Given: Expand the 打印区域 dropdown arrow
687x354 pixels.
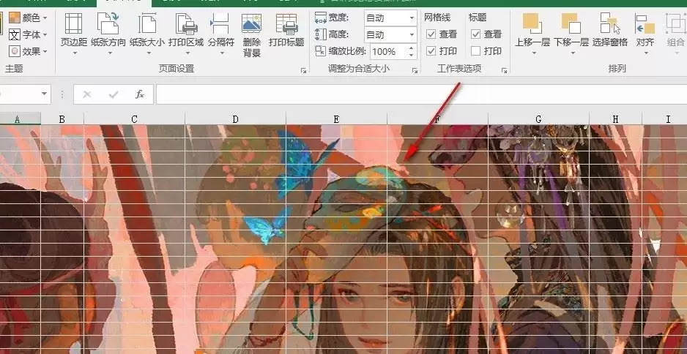Looking at the screenshot, I should point(187,53).
